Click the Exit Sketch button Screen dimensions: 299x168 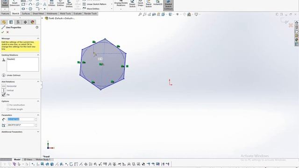tap(5, 3)
